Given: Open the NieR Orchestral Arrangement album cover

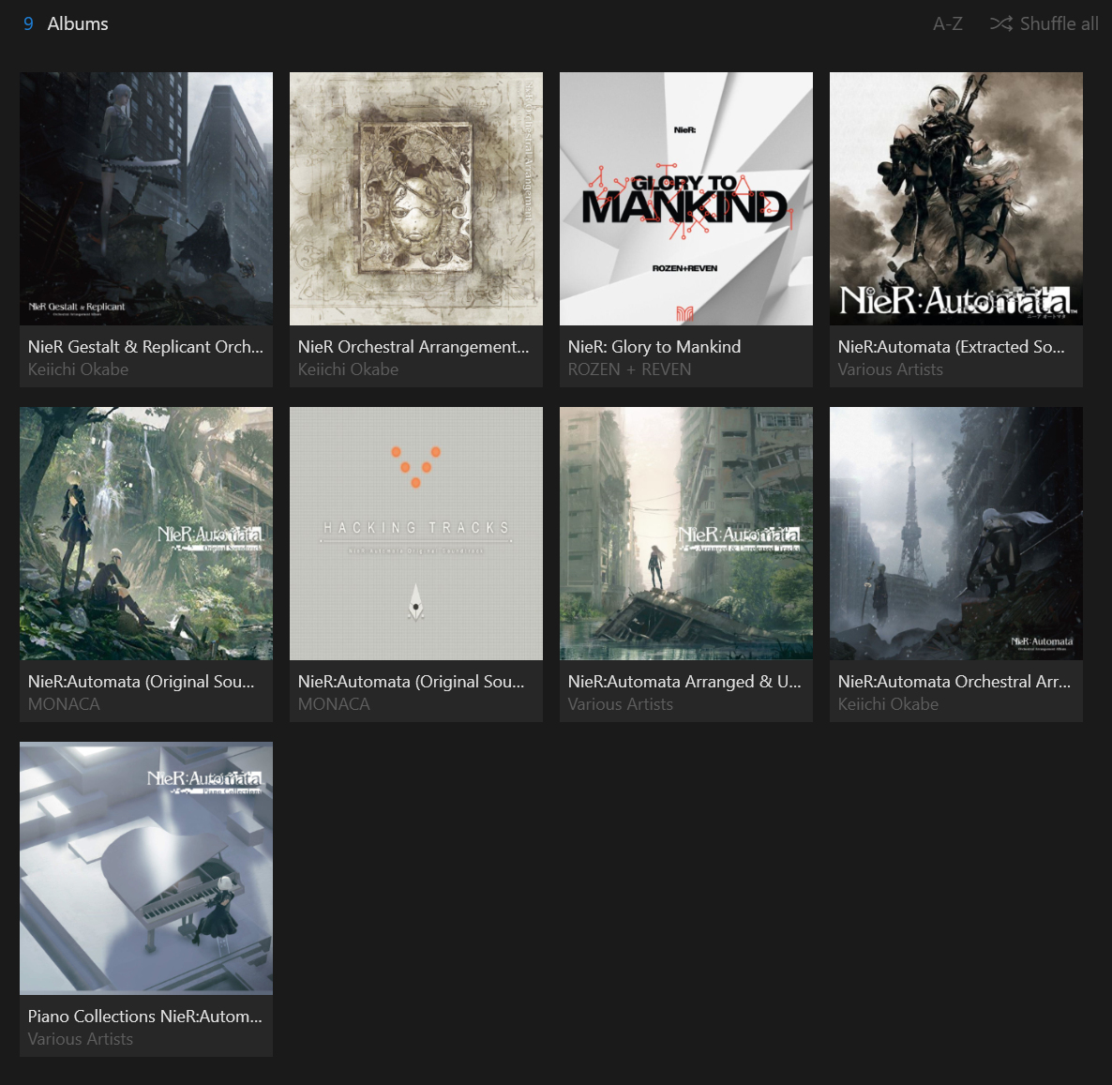Looking at the screenshot, I should [x=416, y=199].
